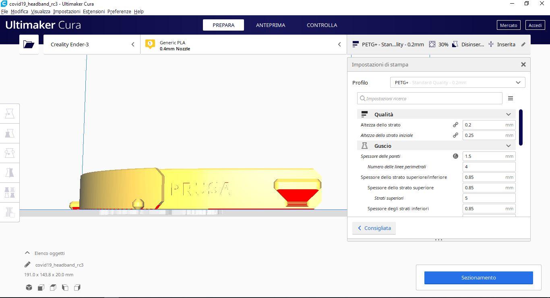This screenshot has width=550, height=298.
Task: Click the adhesion Inserita icon in summary bar
Action: (491, 44)
